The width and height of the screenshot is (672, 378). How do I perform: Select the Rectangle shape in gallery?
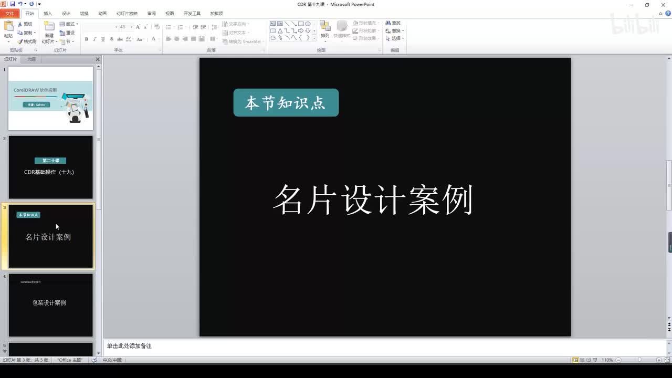301,24
